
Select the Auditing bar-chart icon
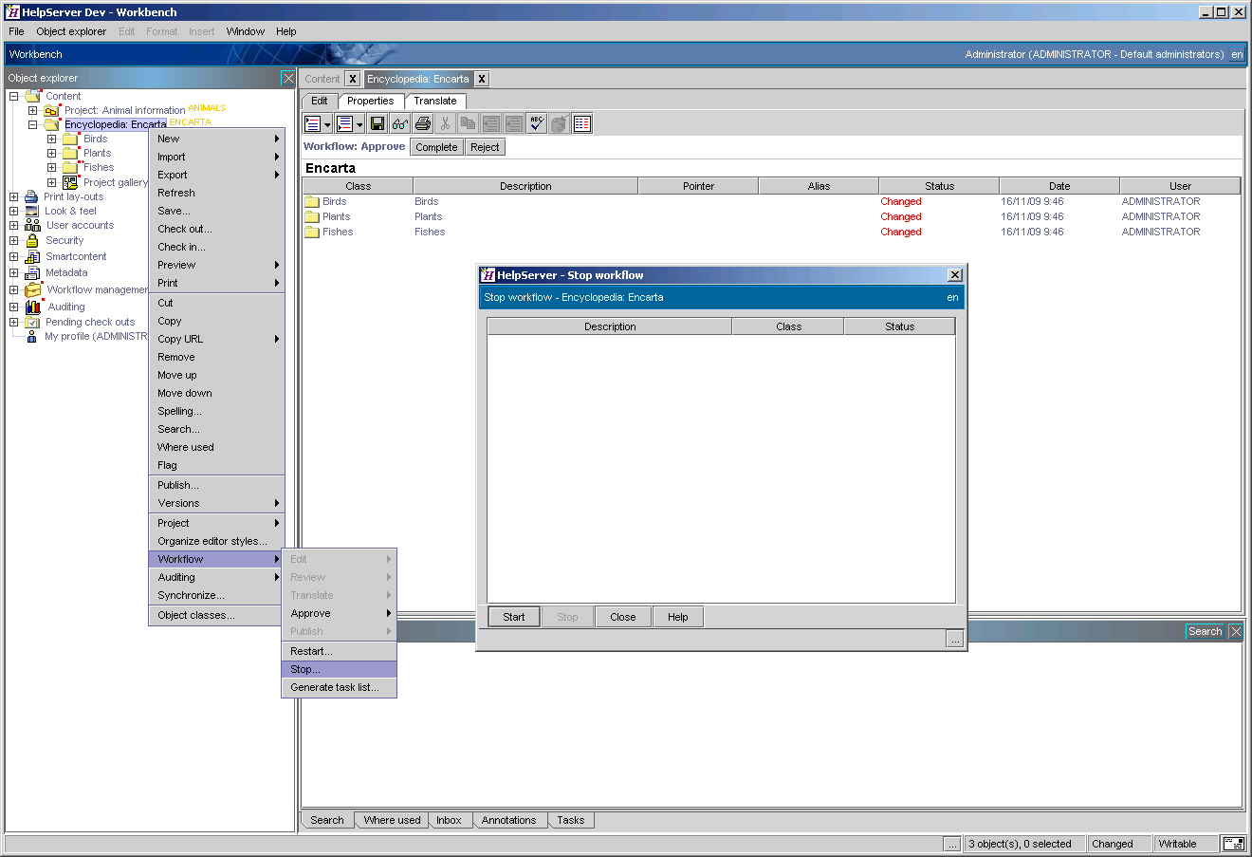31,306
